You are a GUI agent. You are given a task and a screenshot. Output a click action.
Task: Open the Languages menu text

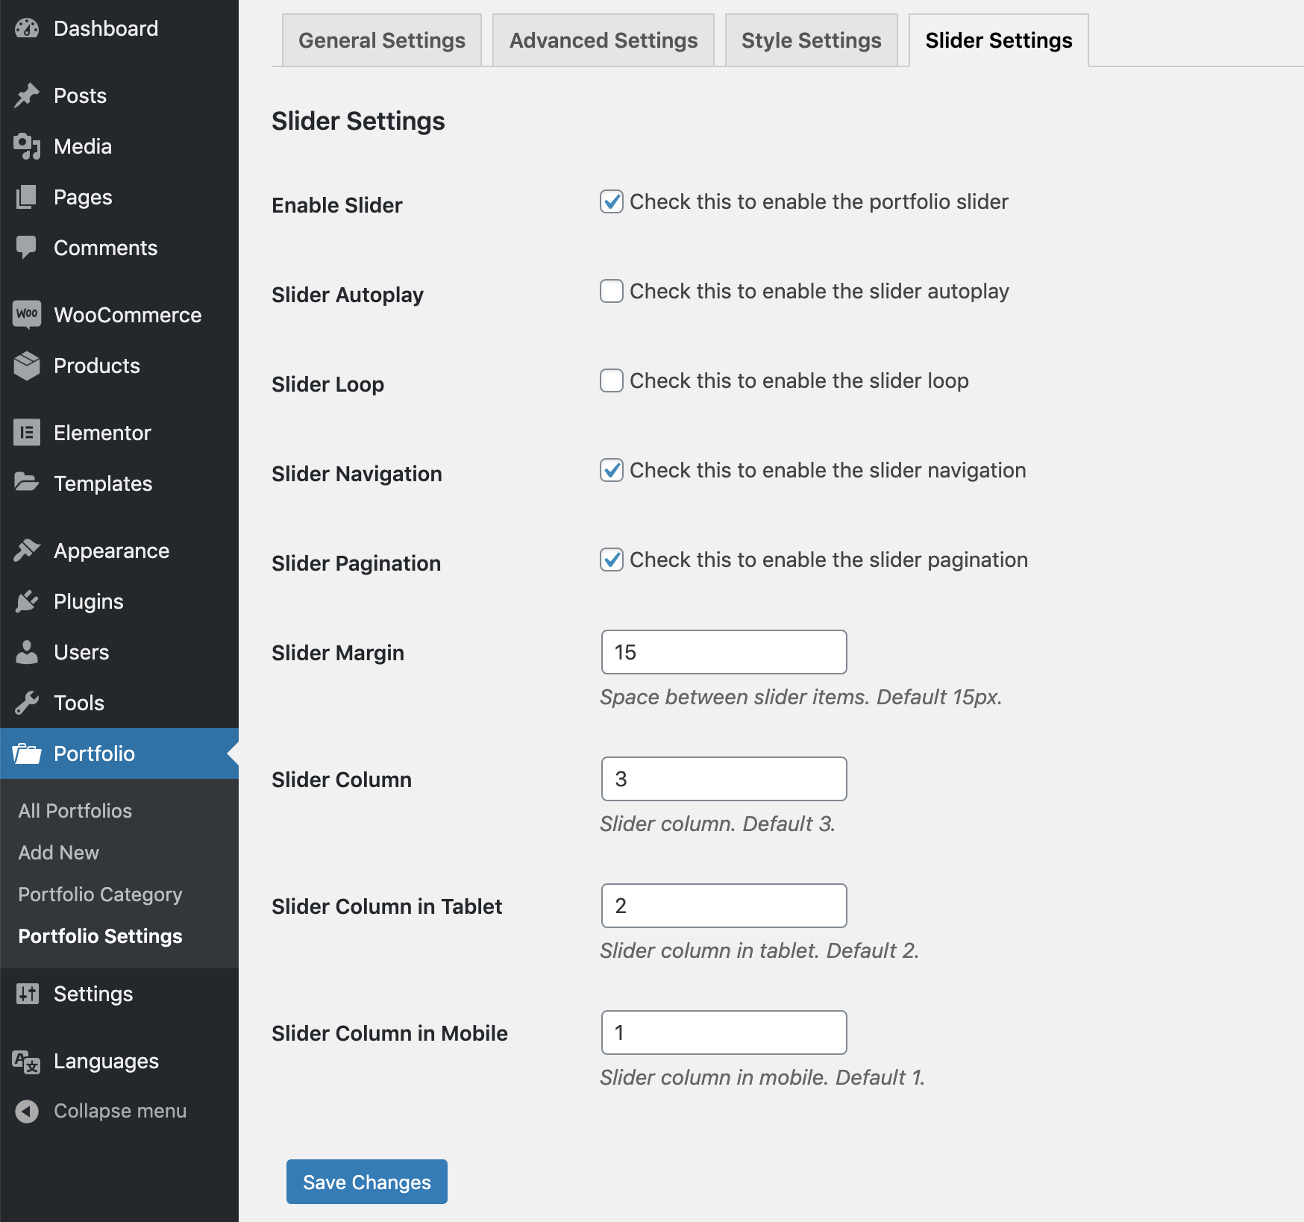[106, 1061]
